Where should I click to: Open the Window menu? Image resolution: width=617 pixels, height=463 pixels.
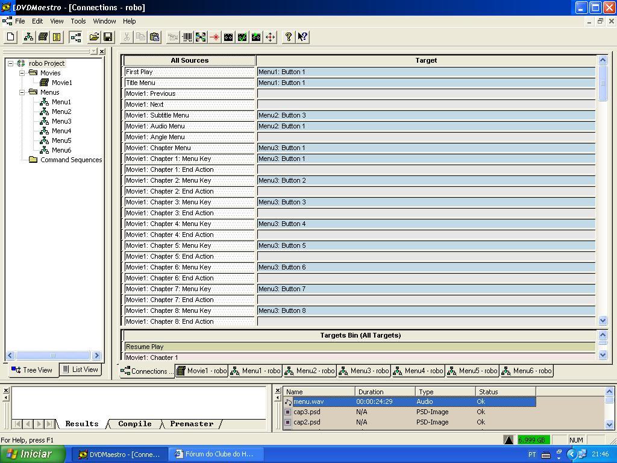coord(104,21)
